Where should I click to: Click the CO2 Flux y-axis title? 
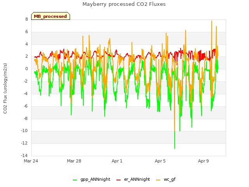tap(5, 88)
